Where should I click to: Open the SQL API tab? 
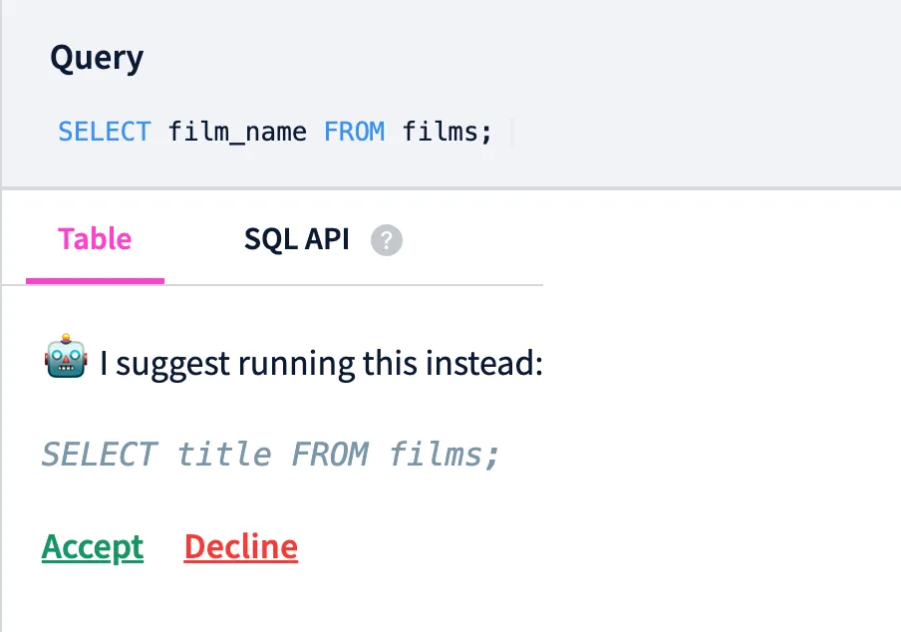point(296,239)
